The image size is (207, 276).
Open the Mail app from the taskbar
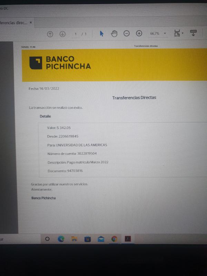(101, 239)
